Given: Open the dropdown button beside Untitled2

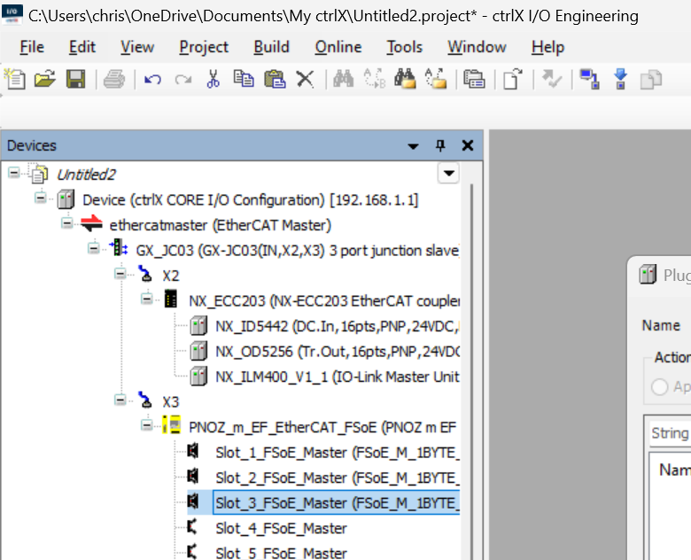Looking at the screenshot, I should pyautogui.click(x=448, y=173).
